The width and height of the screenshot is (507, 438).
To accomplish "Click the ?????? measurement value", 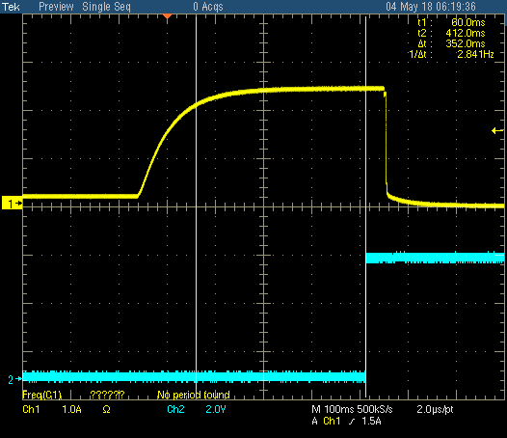I will point(107,395).
